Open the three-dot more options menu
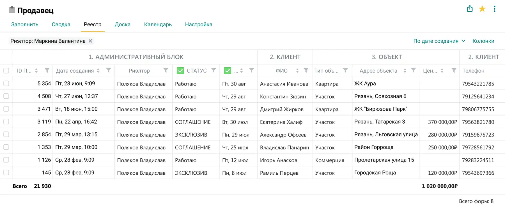 [x=494, y=9]
